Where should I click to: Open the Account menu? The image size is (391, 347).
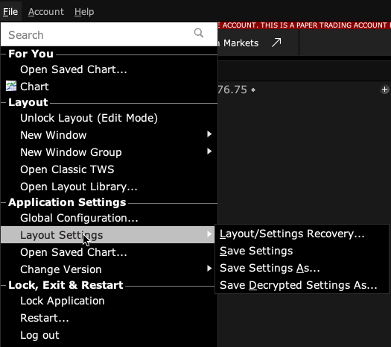click(x=46, y=11)
